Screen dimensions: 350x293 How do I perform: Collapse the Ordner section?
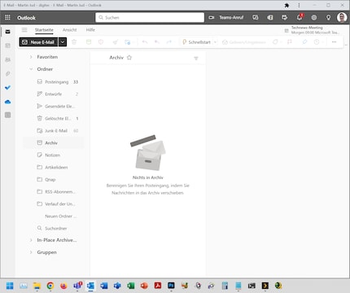pyautogui.click(x=31, y=69)
